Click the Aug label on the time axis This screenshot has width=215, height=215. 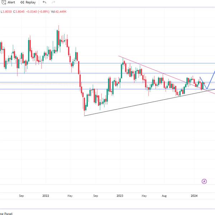(164, 196)
